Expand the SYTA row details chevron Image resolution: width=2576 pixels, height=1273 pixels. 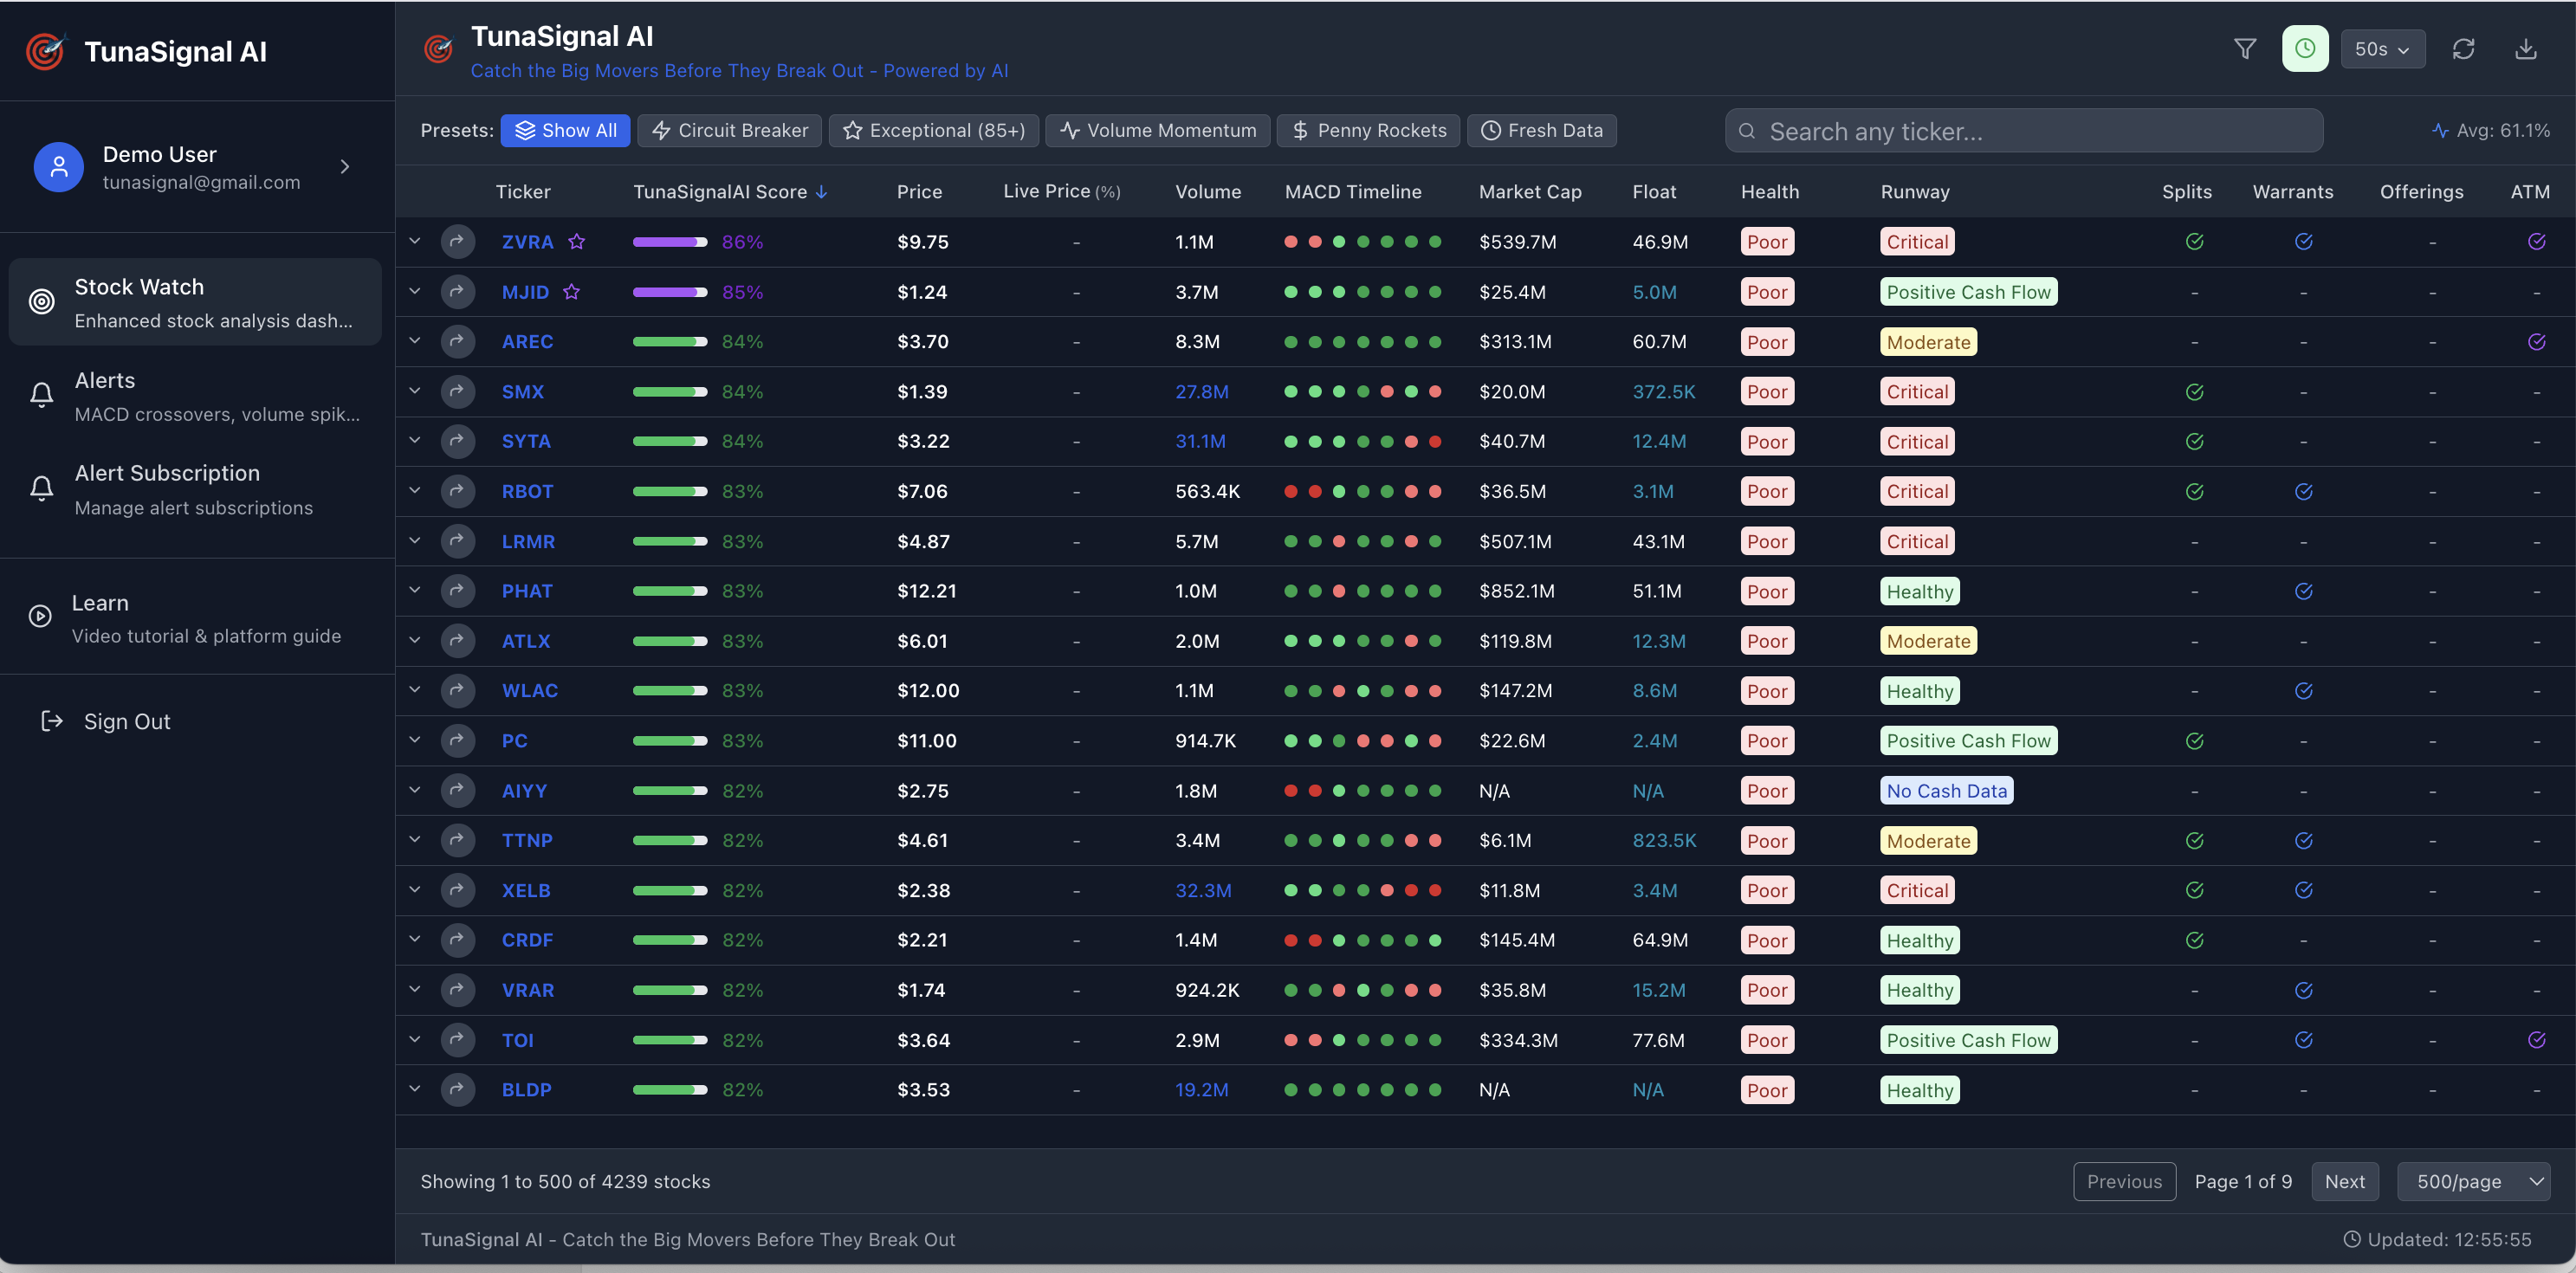pos(414,441)
